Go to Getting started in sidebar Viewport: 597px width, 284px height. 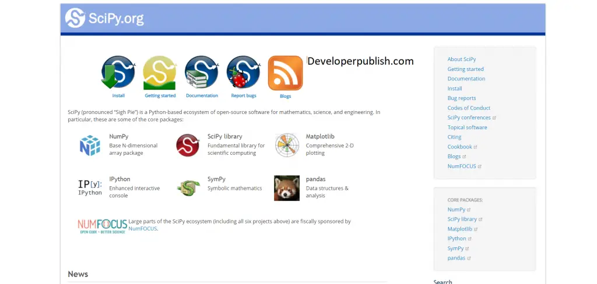click(x=465, y=69)
